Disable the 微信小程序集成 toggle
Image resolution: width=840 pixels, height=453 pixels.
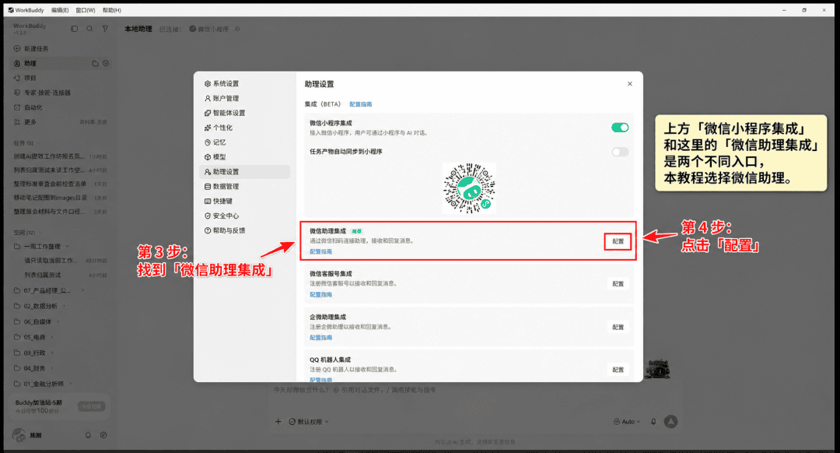click(x=620, y=128)
